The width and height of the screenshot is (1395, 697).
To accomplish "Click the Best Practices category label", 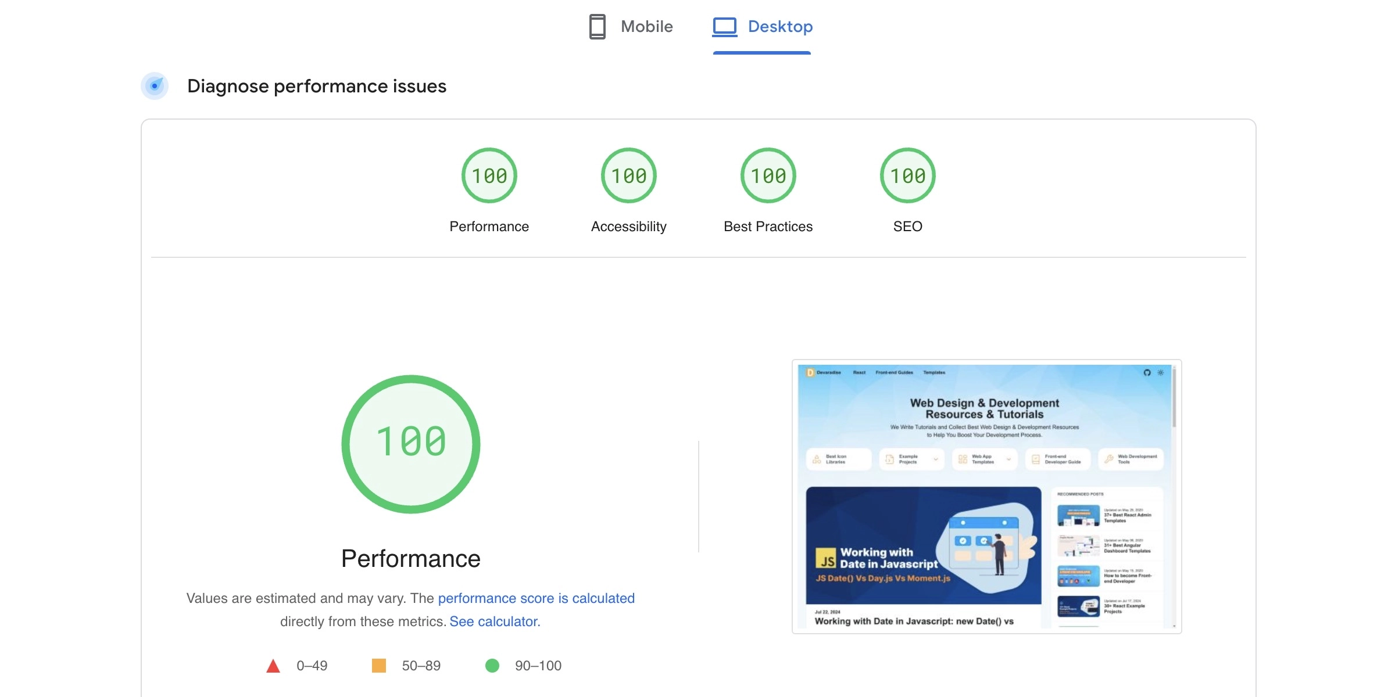I will (x=768, y=227).
